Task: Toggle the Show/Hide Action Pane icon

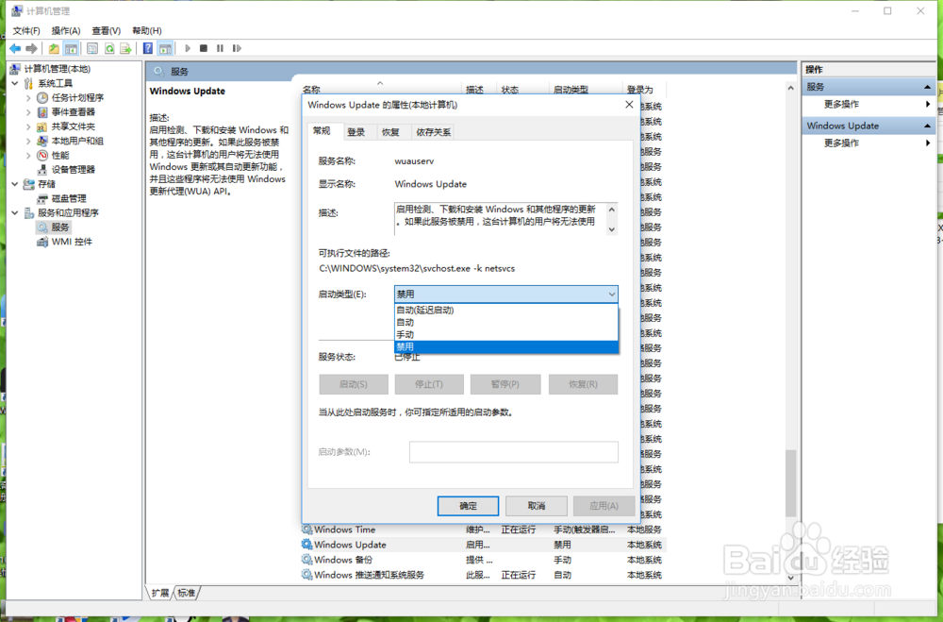Action: [x=165, y=48]
